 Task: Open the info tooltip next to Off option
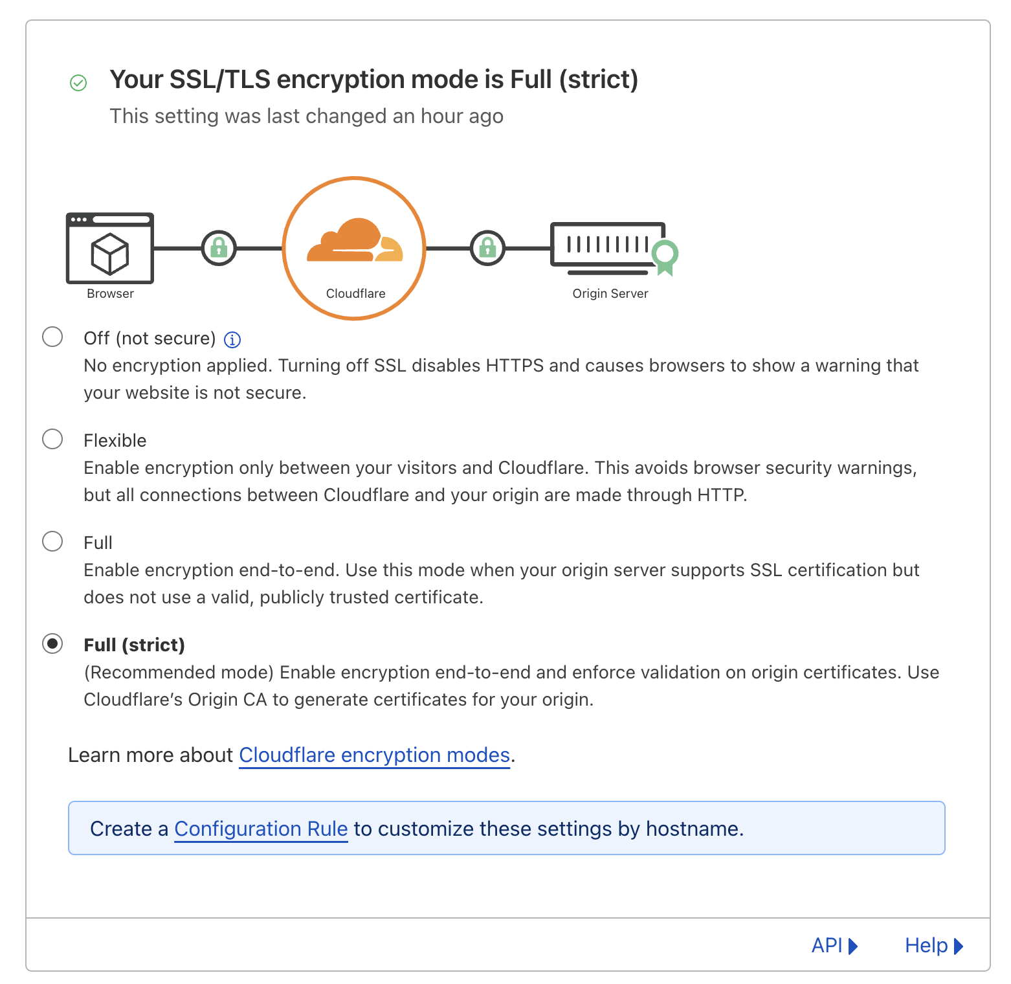tap(232, 339)
